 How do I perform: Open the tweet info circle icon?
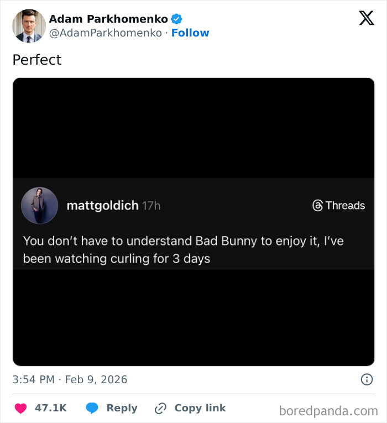[x=366, y=379]
